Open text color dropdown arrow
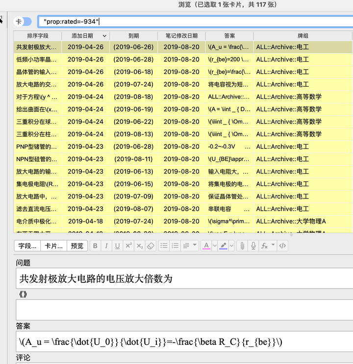Image resolution: width=353 pixels, height=364 pixels. coord(215,245)
